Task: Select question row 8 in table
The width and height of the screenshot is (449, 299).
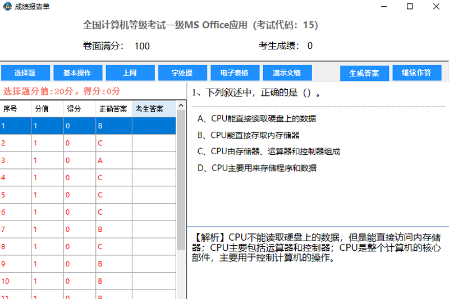Action: [x=88, y=247]
